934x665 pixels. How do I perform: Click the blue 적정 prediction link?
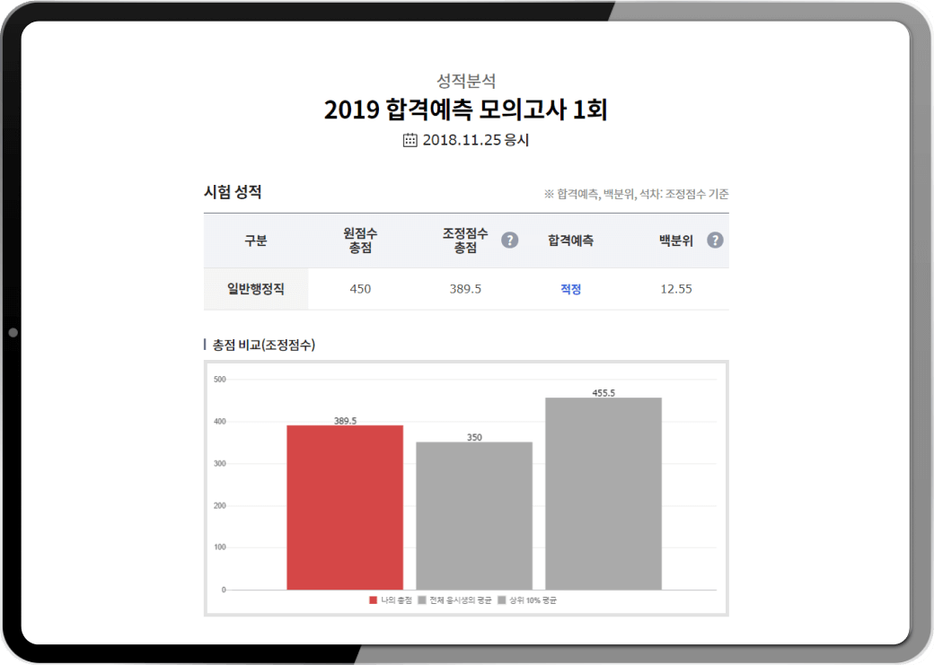[570, 289]
